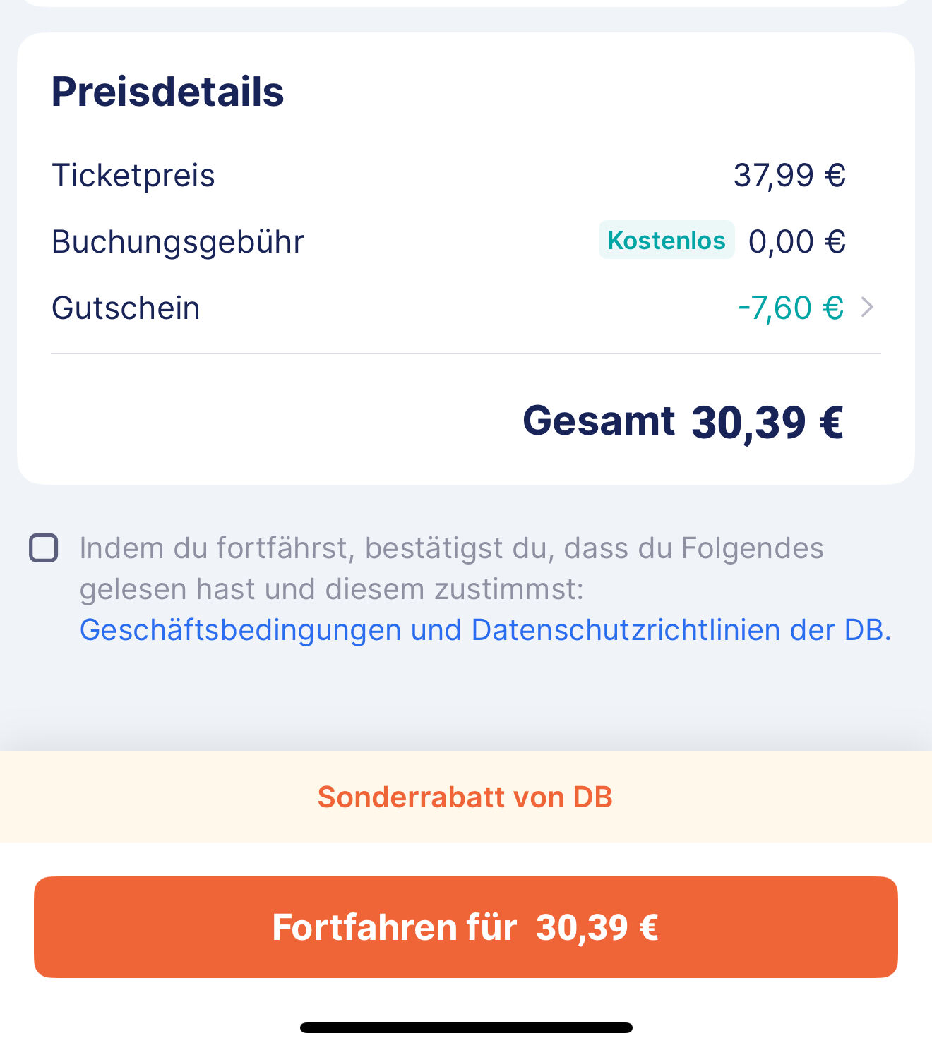Tick the terms agreement checkbox
The width and height of the screenshot is (932, 1050).
[43, 548]
